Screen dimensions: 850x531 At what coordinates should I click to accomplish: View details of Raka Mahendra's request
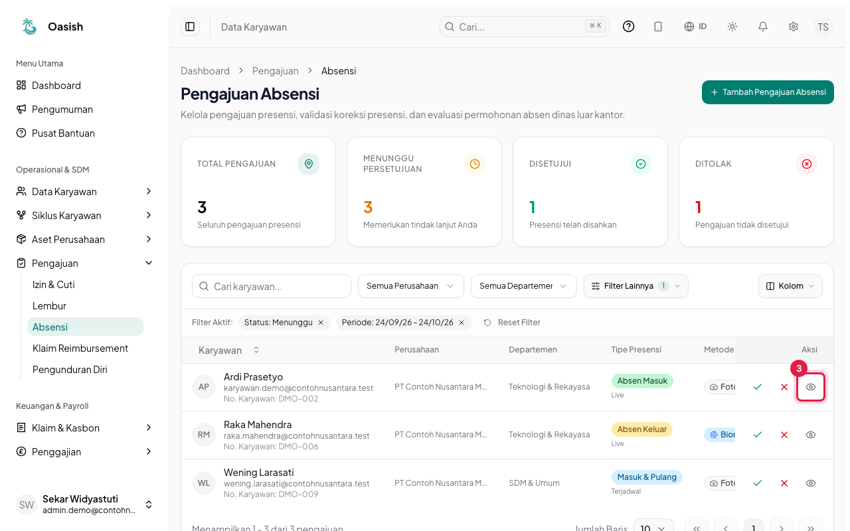pyautogui.click(x=811, y=435)
